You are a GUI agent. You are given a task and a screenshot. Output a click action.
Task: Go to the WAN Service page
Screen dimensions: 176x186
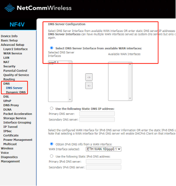[13, 53]
